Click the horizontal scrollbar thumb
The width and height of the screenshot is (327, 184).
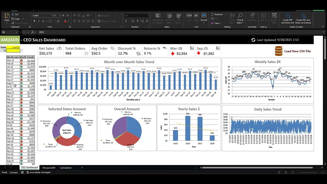tap(258, 168)
